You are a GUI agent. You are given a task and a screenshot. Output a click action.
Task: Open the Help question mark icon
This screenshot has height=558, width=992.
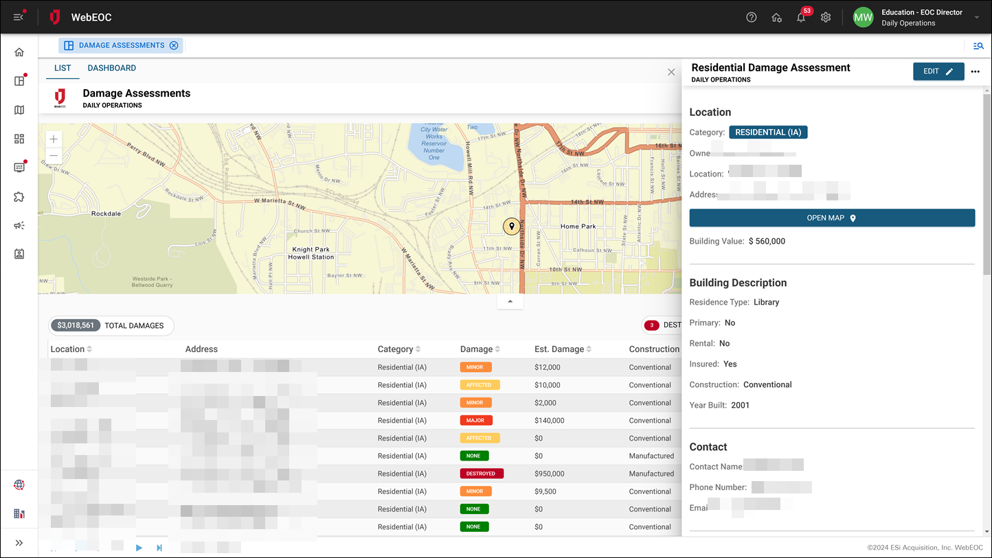pyautogui.click(x=751, y=17)
